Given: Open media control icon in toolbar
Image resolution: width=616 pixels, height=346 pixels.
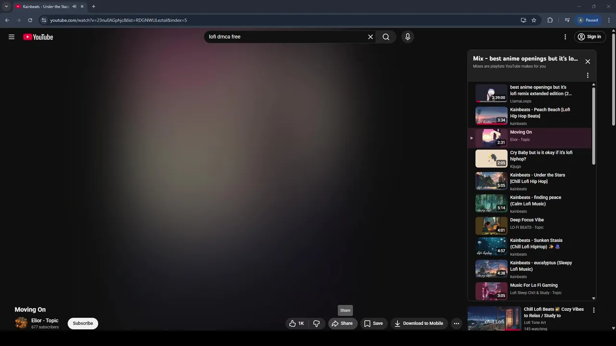Looking at the screenshot, I should [567, 20].
